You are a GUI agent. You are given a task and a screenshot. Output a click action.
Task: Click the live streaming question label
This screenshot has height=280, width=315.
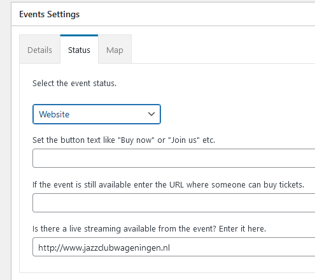[x=149, y=229]
